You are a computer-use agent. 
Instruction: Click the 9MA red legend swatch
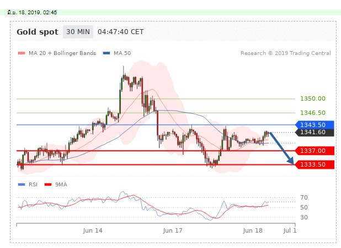click(48, 184)
